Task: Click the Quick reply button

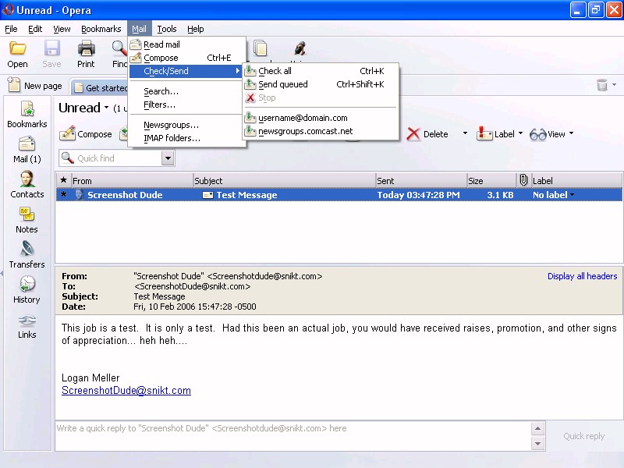Action: pyautogui.click(x=583, y=436)
